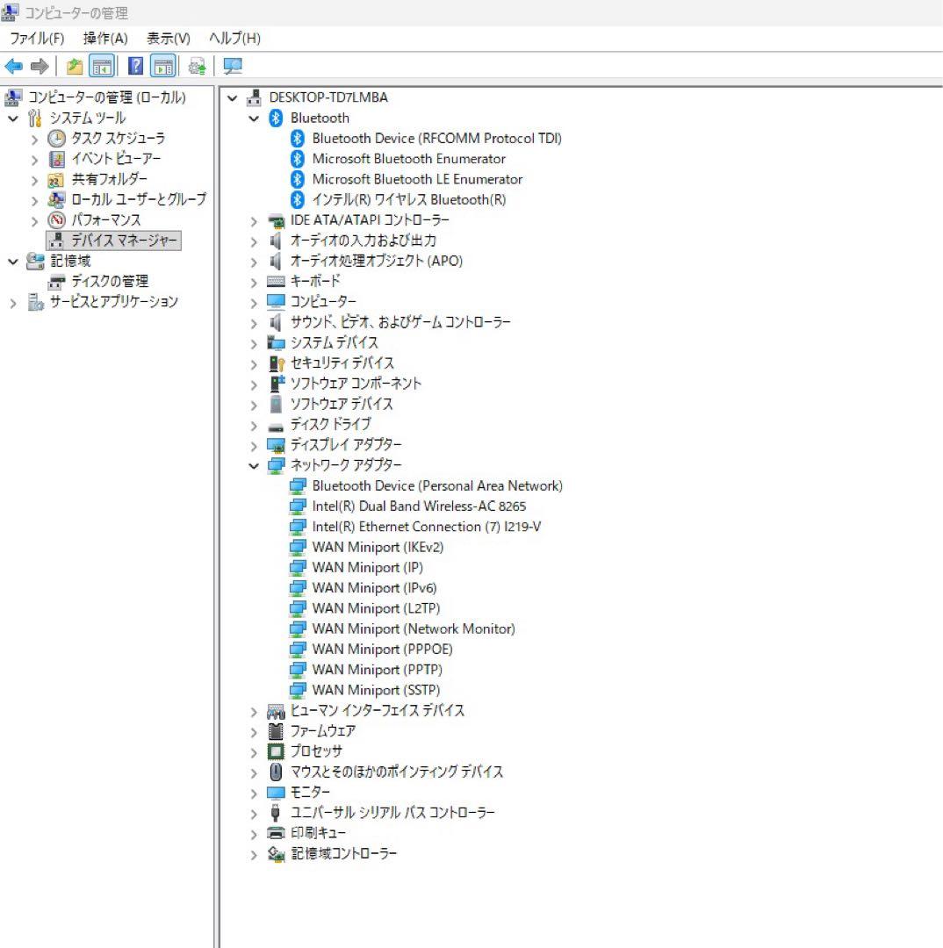Expand the イベント ビューアー node

coord(34,160)
